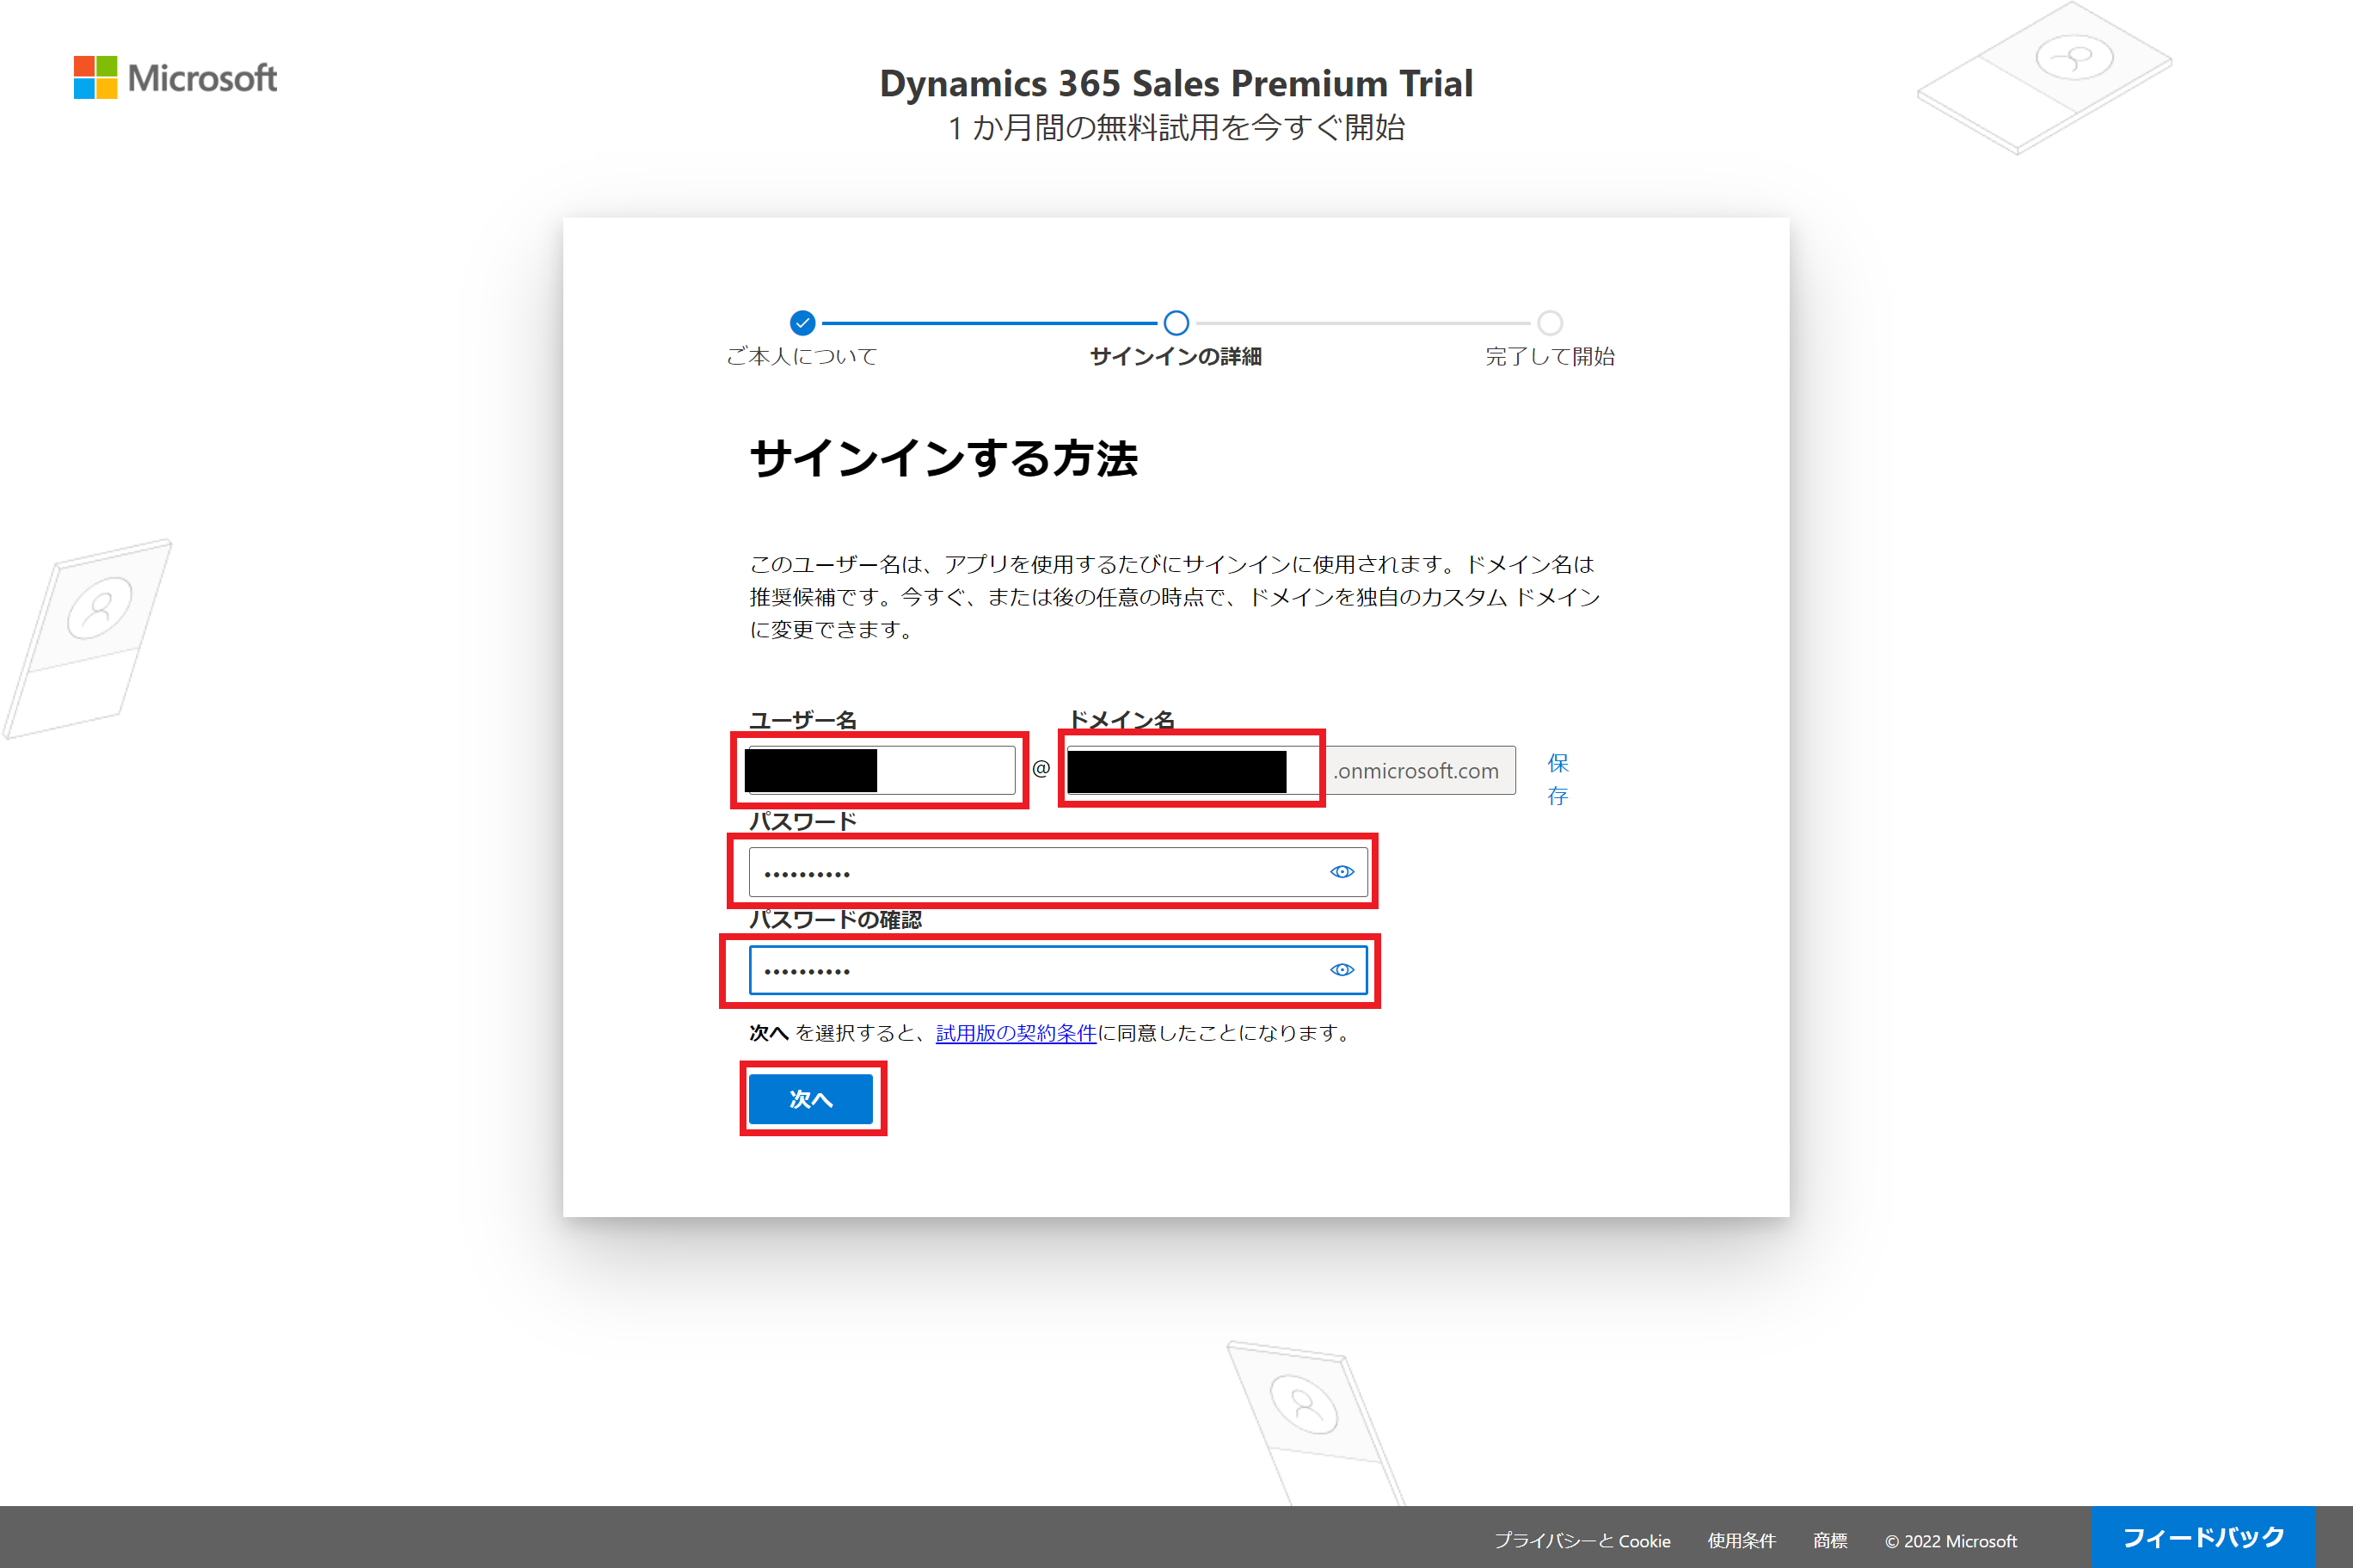This screenshot has width=2353, height=1568.
Task: Select completed step ご本人について
Action: click(x=802, y=339)
